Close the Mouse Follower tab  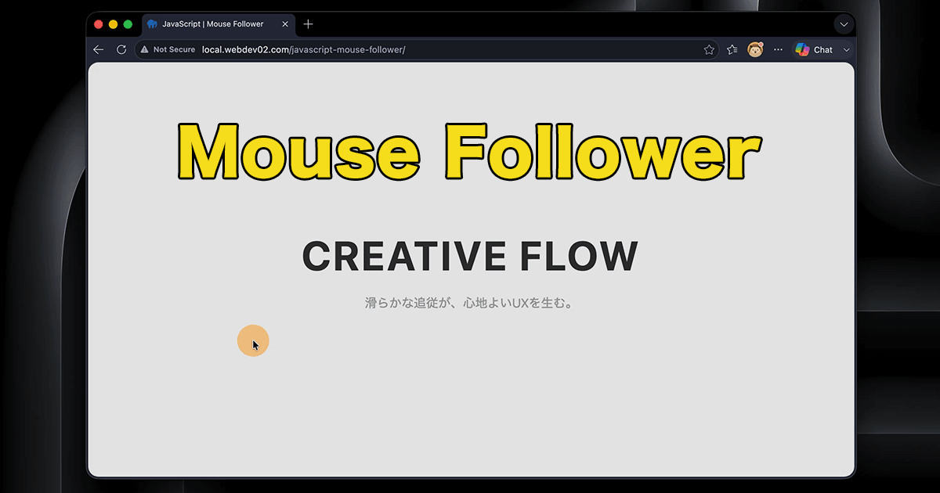coord(285,24)
